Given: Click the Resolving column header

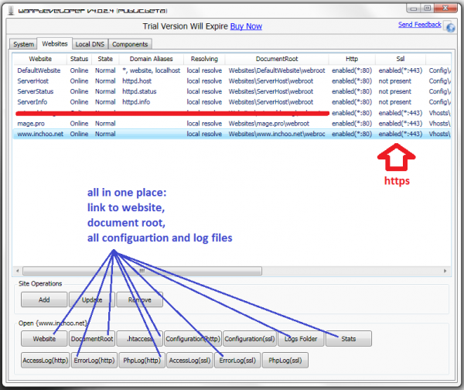Looking at the screenshot, I should [204, 59].
